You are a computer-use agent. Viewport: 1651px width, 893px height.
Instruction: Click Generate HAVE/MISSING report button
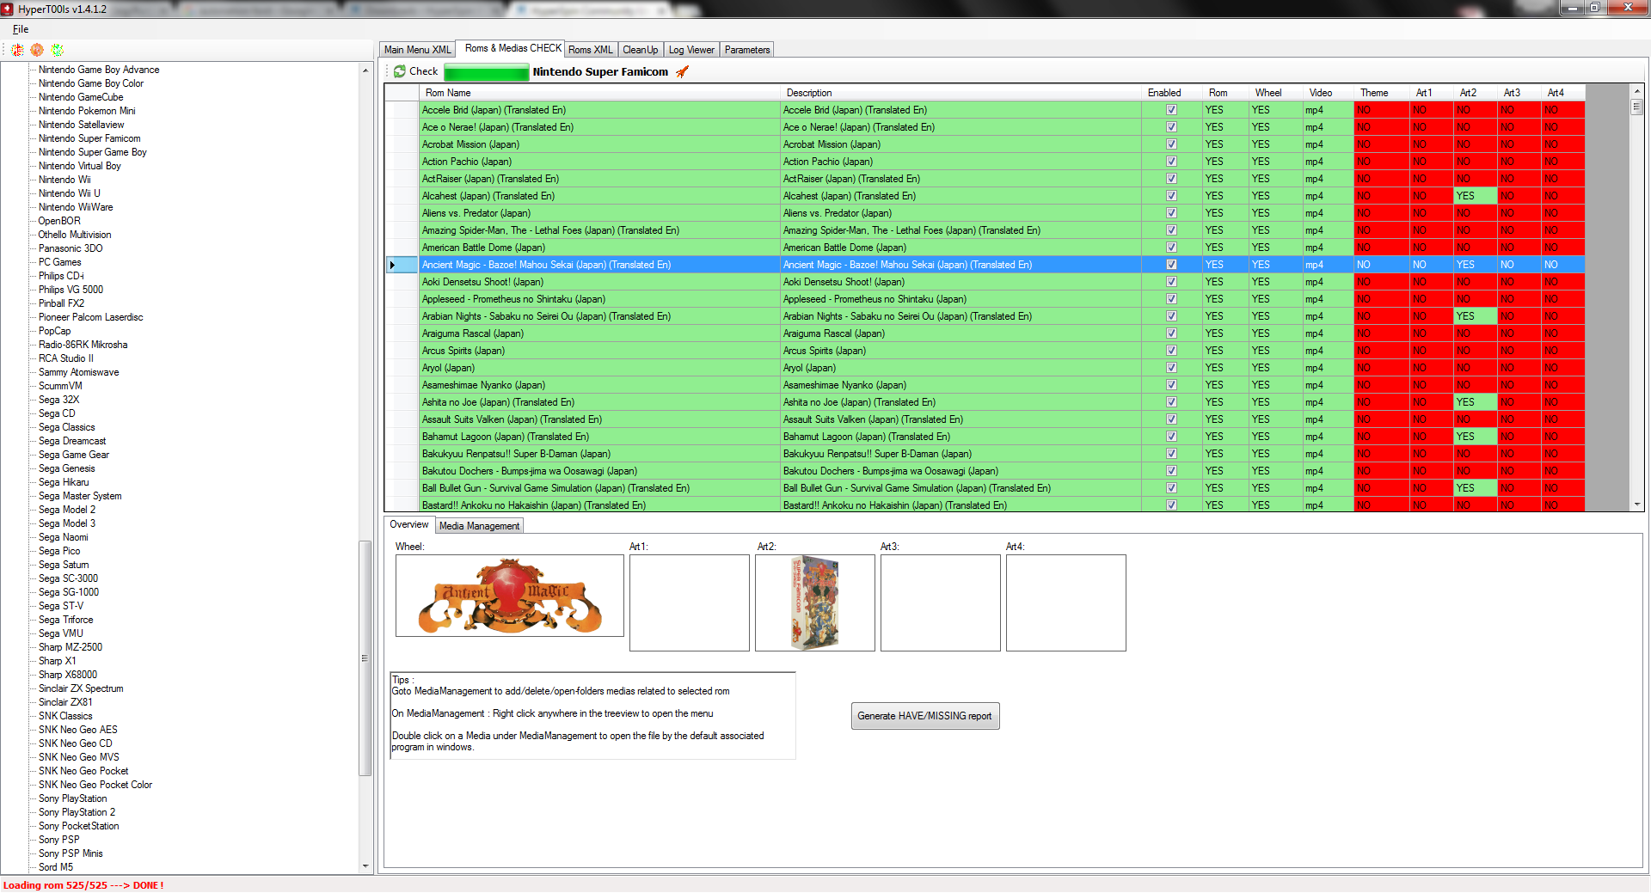pyautogui.click(x=925, y=716)
